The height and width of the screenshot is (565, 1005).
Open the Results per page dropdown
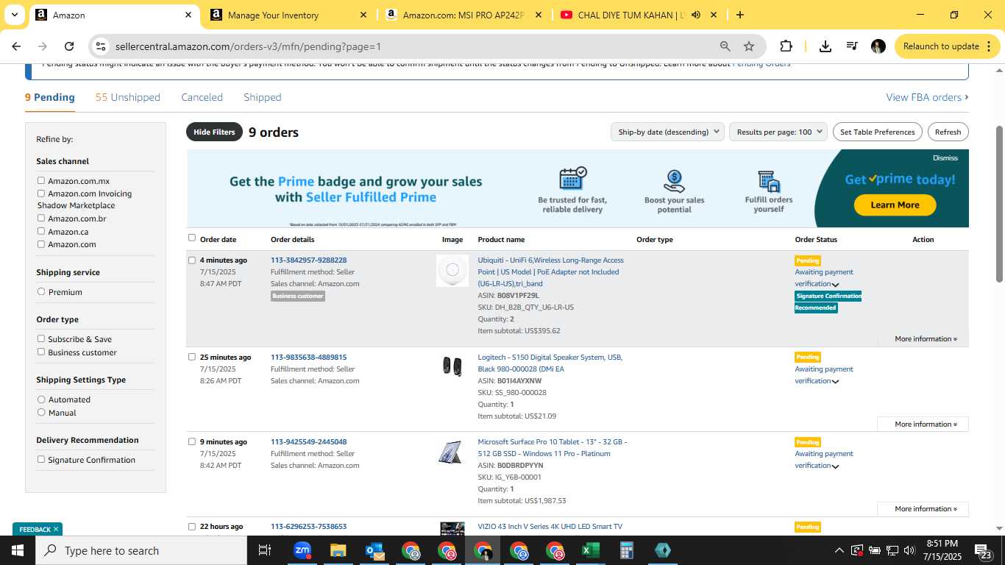point(778,132)
